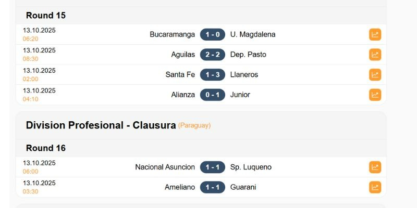
Task: Select the 2 - 2 Aguilas score badge
Action: point(213,55)
